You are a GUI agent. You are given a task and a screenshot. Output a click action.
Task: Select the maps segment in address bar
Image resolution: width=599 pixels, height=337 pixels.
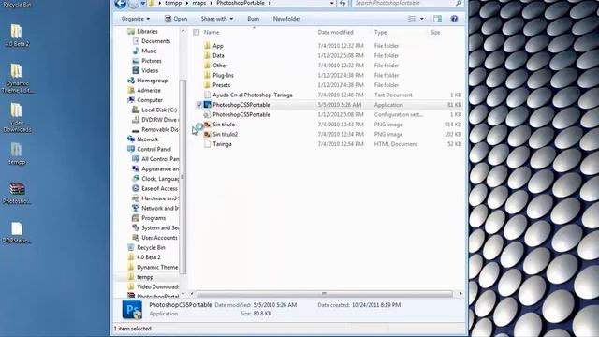click(x=198, y=3)
